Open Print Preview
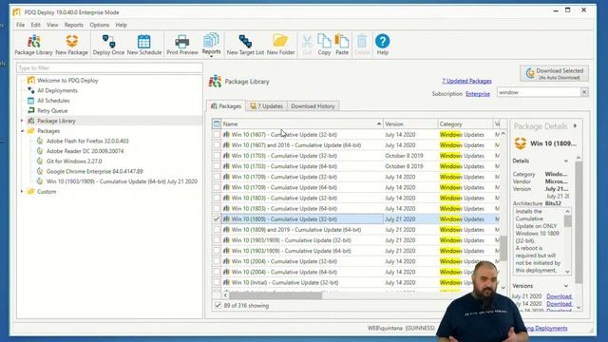 click(182, 45)
